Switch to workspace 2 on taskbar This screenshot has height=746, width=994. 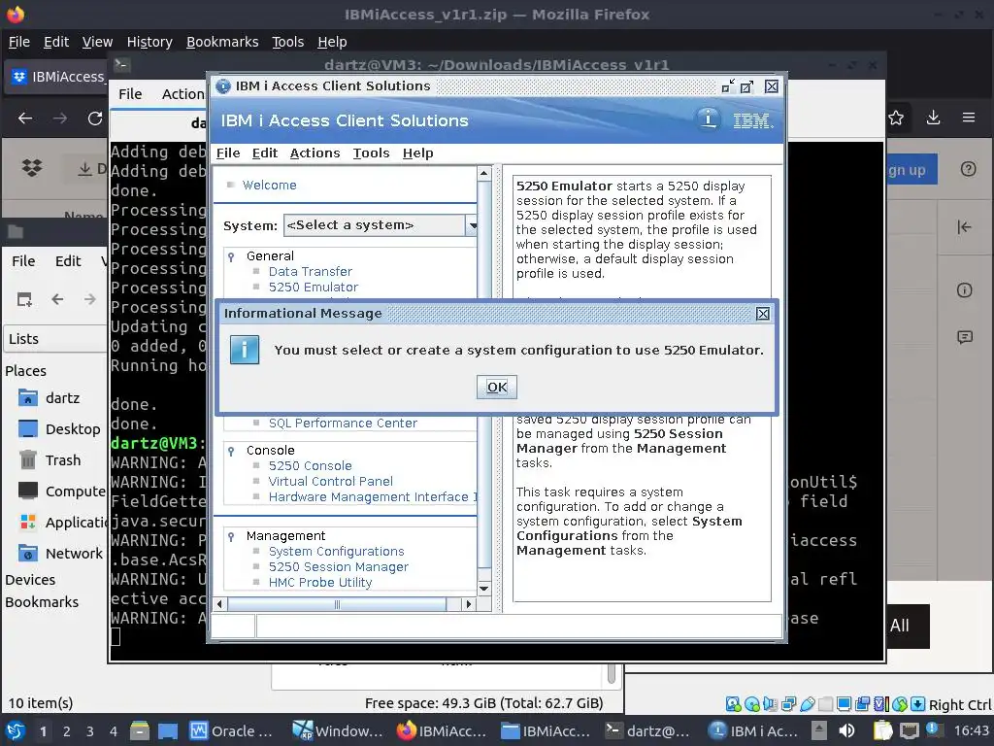tap(67, 731)
